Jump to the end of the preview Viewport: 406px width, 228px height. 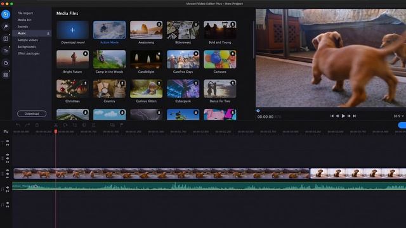tap(355, 116)
